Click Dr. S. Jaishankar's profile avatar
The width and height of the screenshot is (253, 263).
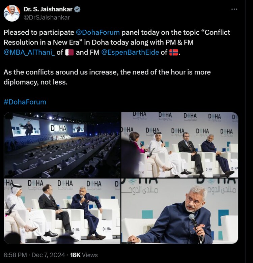(12, 13)
